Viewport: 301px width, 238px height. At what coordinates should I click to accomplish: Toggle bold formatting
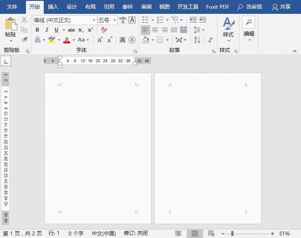click(37, 30)
